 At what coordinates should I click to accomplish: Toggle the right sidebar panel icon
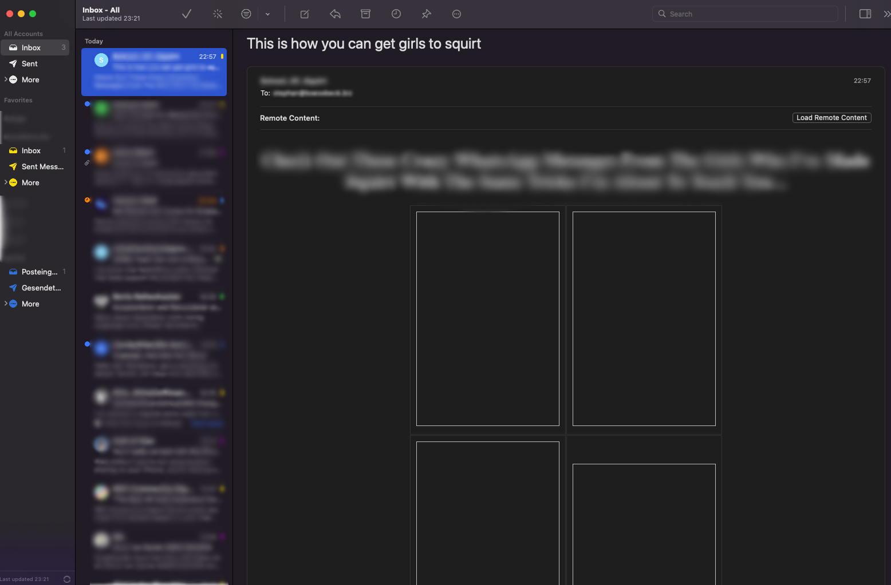(865, 14)
